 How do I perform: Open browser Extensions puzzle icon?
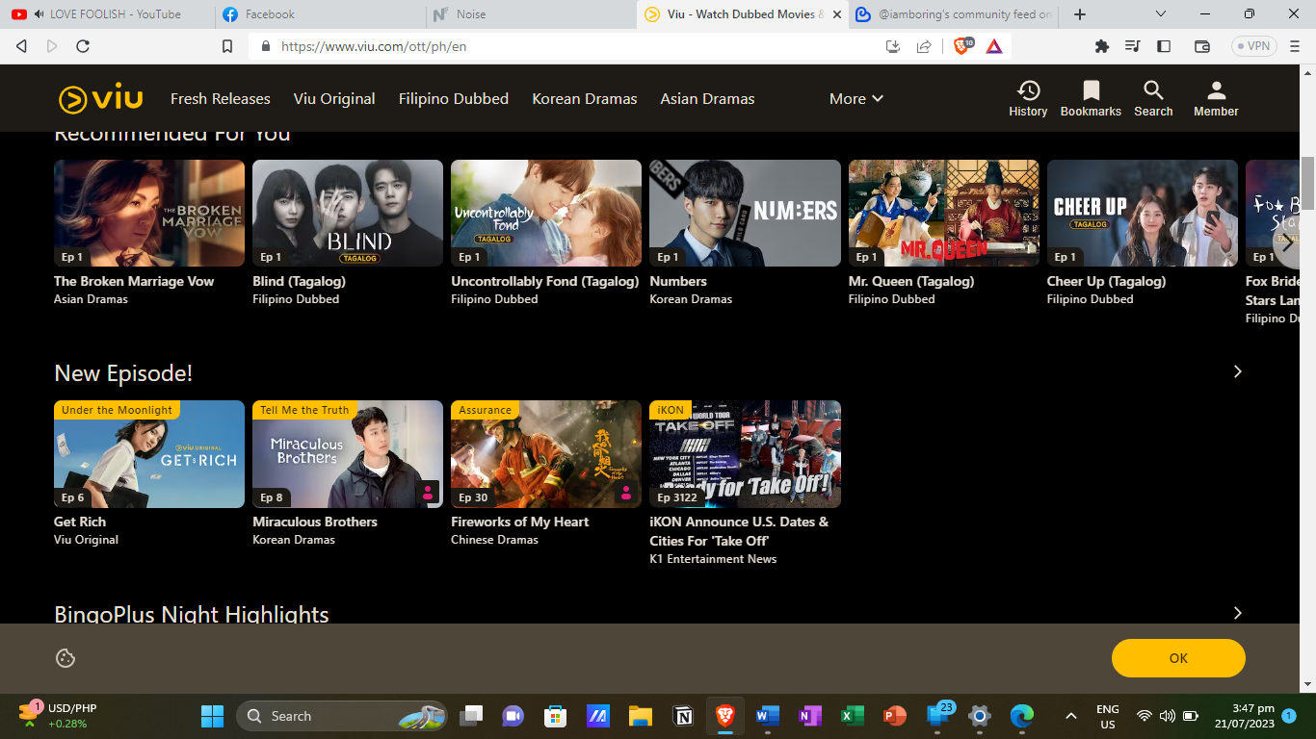[x=1102, y=46]
